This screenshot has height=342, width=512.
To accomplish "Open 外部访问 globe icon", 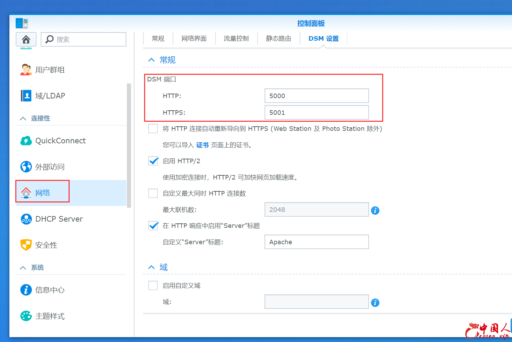I will coord(26,167).
